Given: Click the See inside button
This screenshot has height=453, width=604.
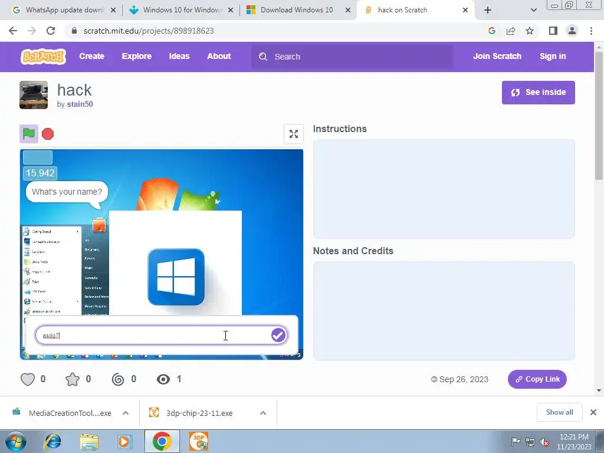Looking at the screenshot, I should [x=538, y=93].
